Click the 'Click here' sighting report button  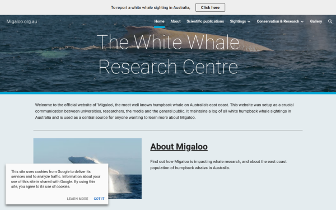[210, 7]
